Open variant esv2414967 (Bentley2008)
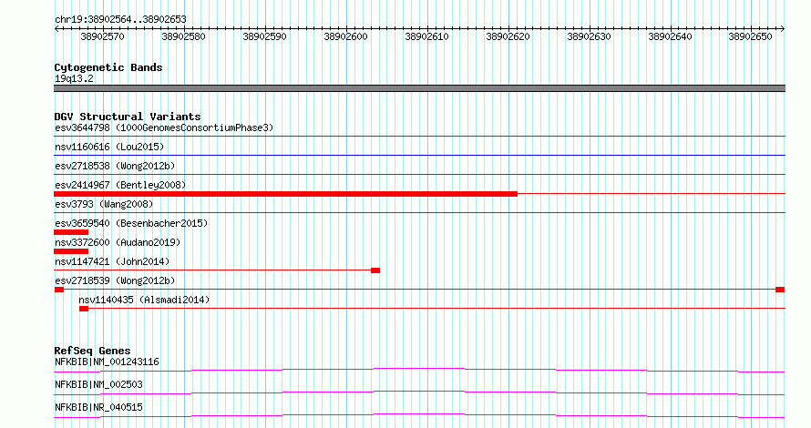This screenshot has width=811, height=428. (120, 185)
